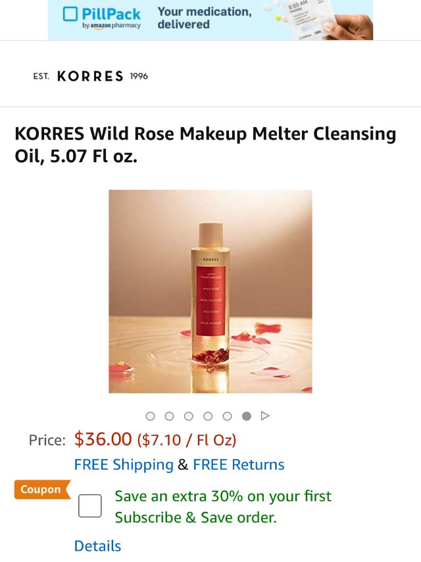Click the unit price ($7.10 / Fl Oz)
This screenshot has width=421, height=562.
point(187,438)
